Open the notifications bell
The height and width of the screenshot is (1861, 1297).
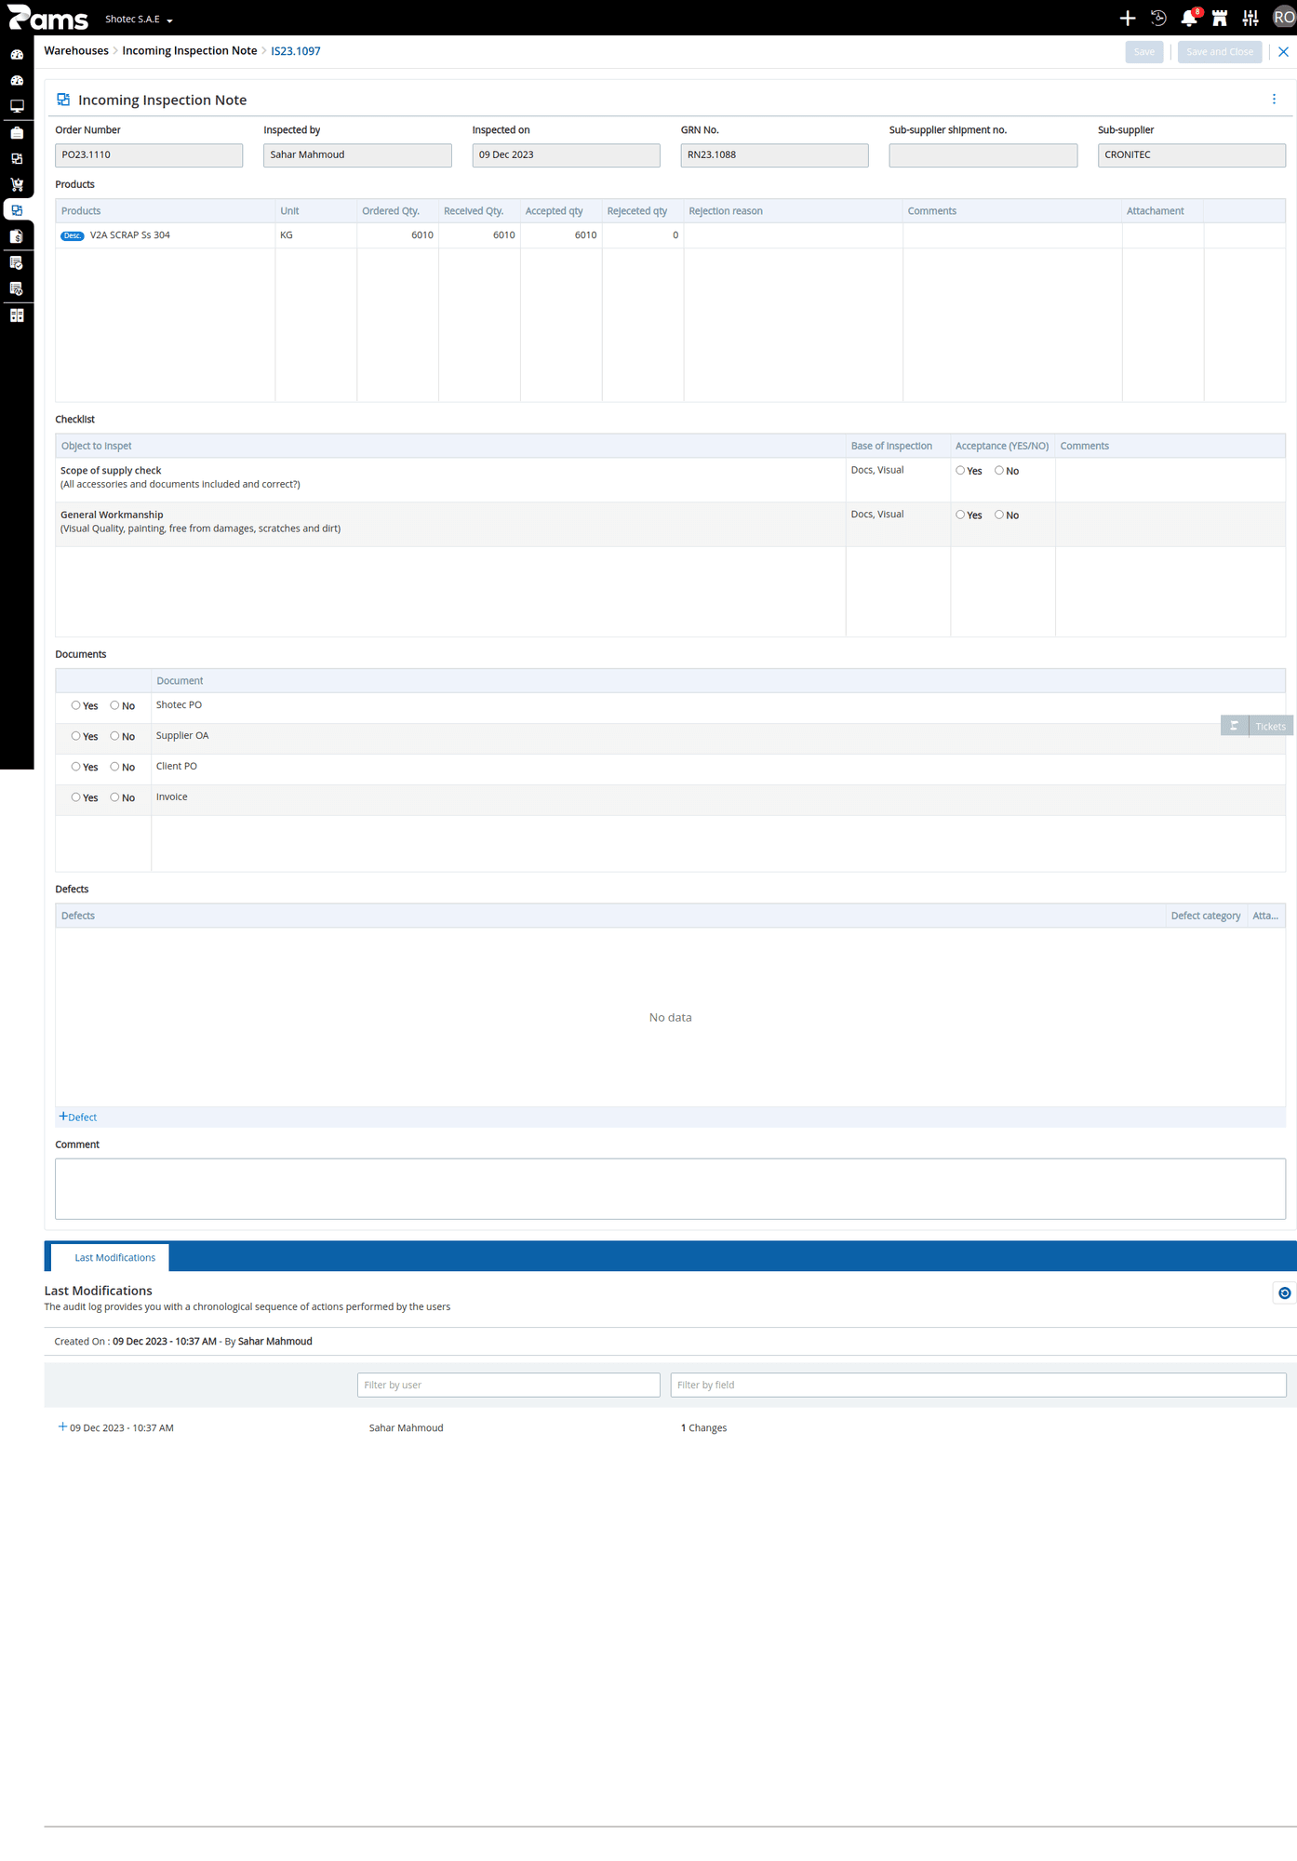1189,18
